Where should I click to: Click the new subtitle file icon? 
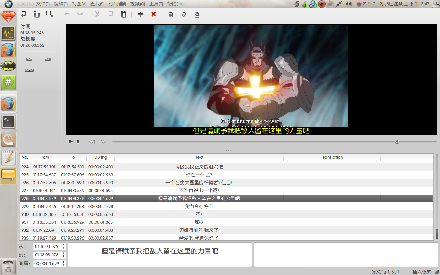point(23,14)
